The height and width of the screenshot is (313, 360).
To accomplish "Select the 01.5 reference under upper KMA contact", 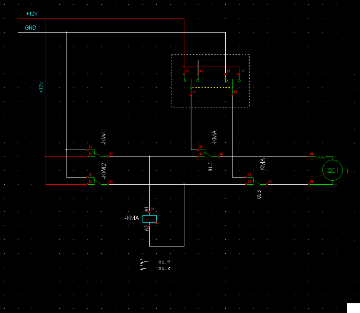I will [x=211, y=167].
